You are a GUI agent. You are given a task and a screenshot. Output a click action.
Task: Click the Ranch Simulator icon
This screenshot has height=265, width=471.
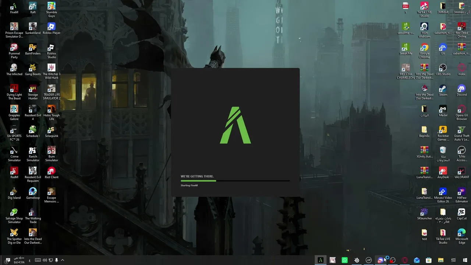click(33, 154)
